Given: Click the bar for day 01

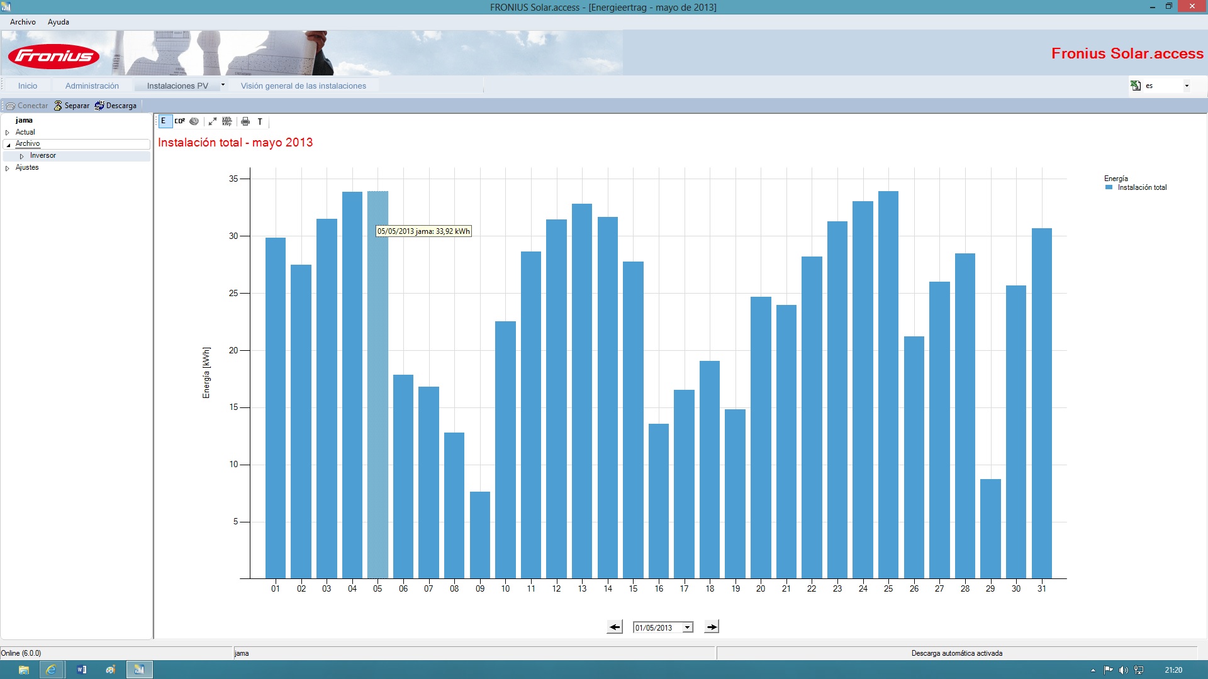Looking at the screenshot, I should point(276,408).
